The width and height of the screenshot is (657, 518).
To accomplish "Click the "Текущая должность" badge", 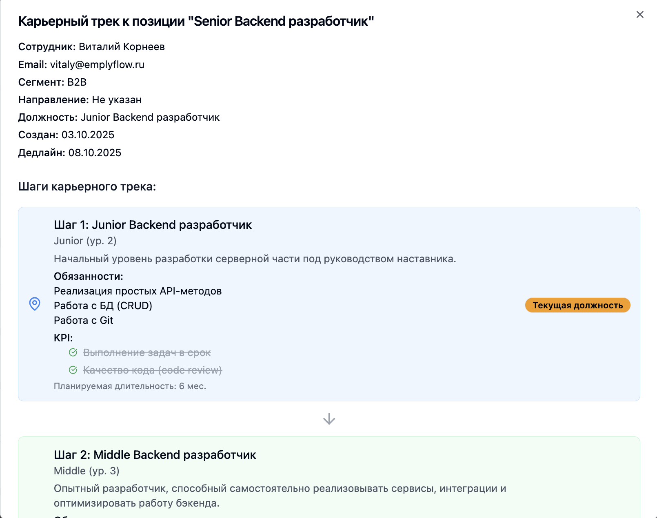I will 577,305.
